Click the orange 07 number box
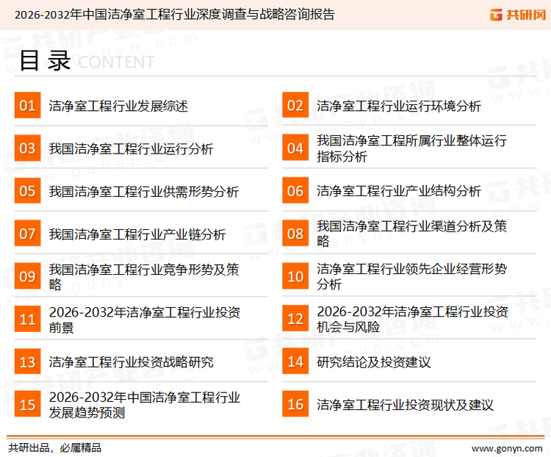The width and height of the screenshot is (551, 457). coord(27,234)
